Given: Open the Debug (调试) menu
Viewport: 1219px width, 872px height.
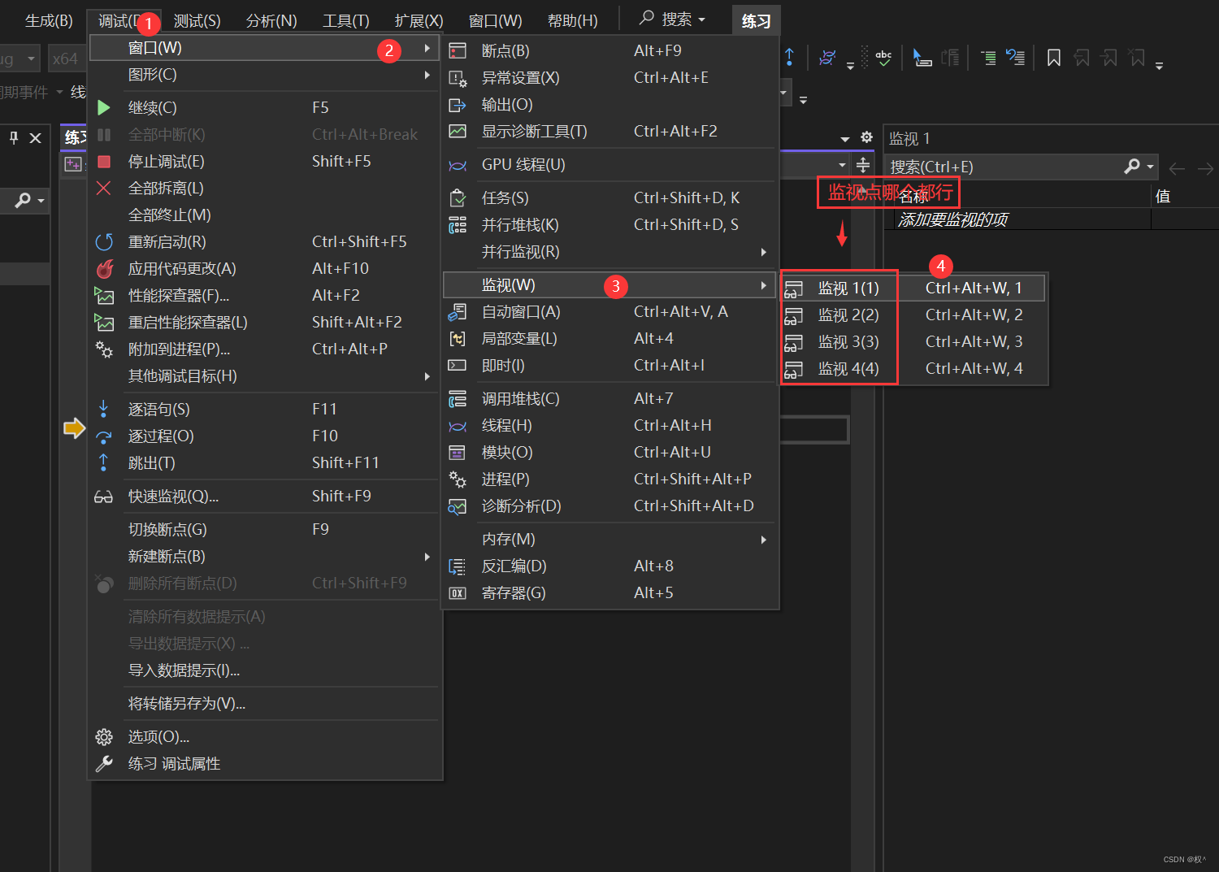Looking at the screenshot, I should coord(124,20).
